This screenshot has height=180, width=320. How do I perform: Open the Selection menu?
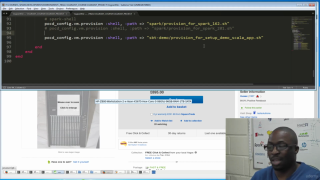pyautogui.click(x=19, y=9)
